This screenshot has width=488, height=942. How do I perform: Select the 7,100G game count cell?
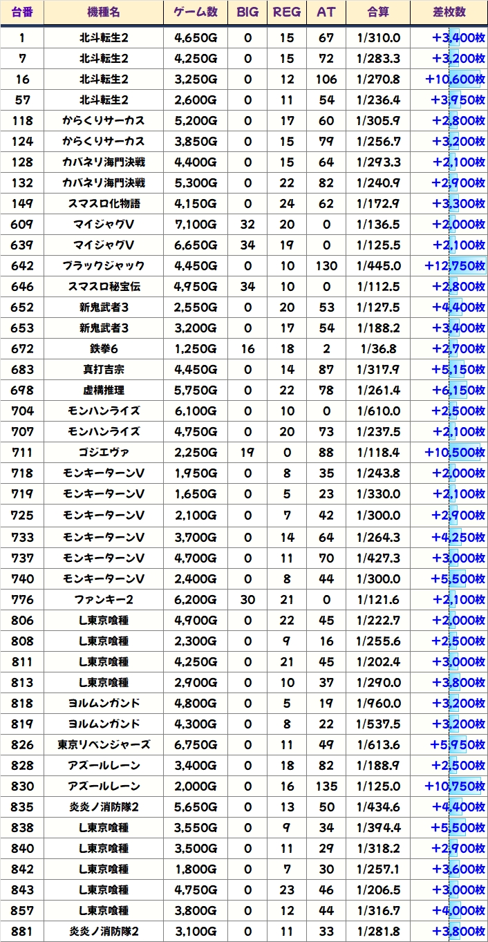(196, 225)
